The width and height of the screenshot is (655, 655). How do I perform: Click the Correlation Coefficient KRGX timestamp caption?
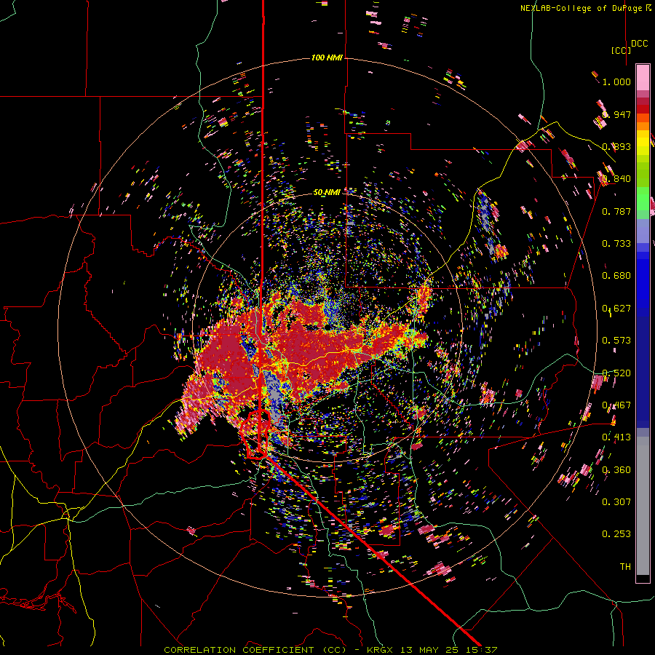[x=330, y=650]
